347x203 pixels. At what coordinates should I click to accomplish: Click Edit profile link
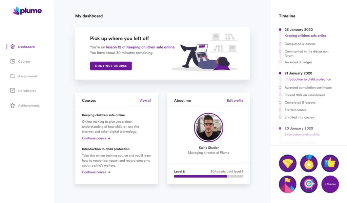pyautogui.click(x=235, y=101)
